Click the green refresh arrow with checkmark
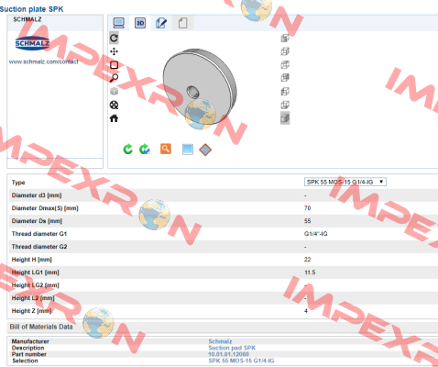 coord(145,149)
